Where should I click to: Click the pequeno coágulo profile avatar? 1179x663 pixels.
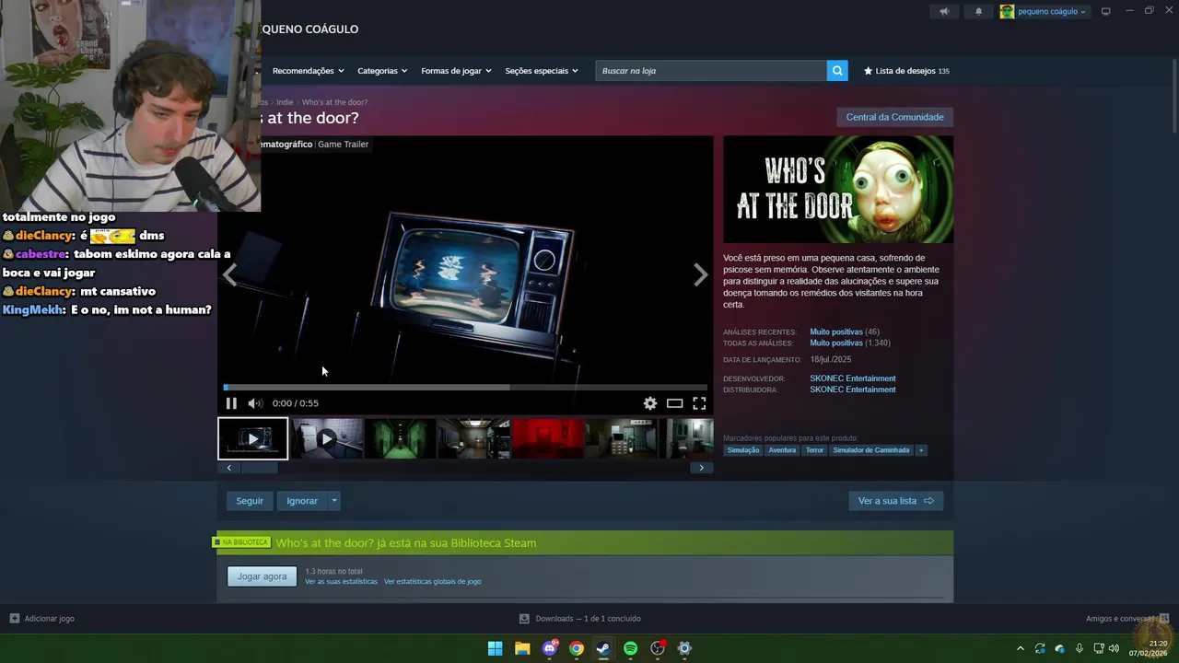1007,11
